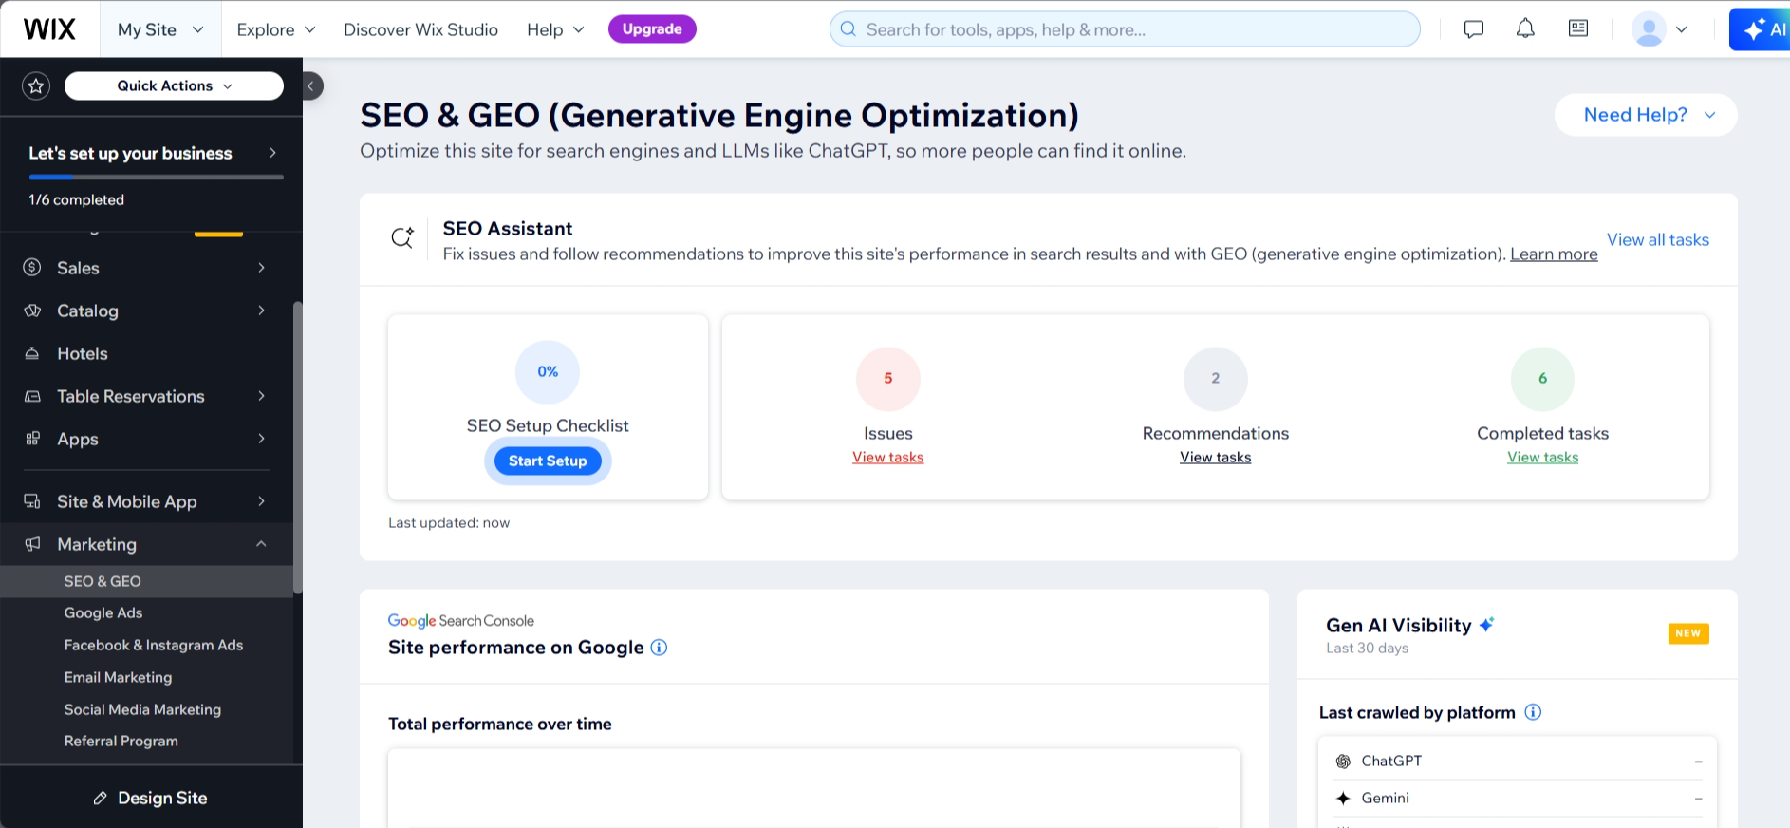
Task: Click the business setup progress bar
Action: [x=156, y=177]
